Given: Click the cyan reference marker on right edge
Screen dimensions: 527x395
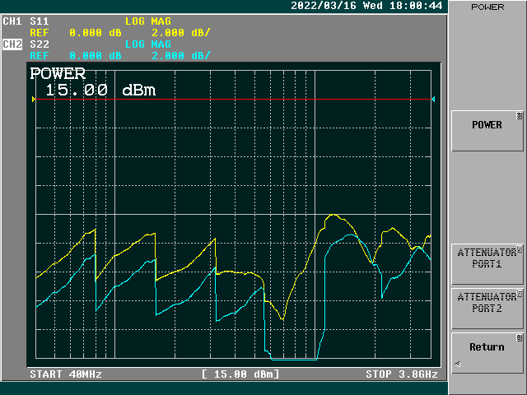Looking at the screenshot, I should [x=433, y=99].
